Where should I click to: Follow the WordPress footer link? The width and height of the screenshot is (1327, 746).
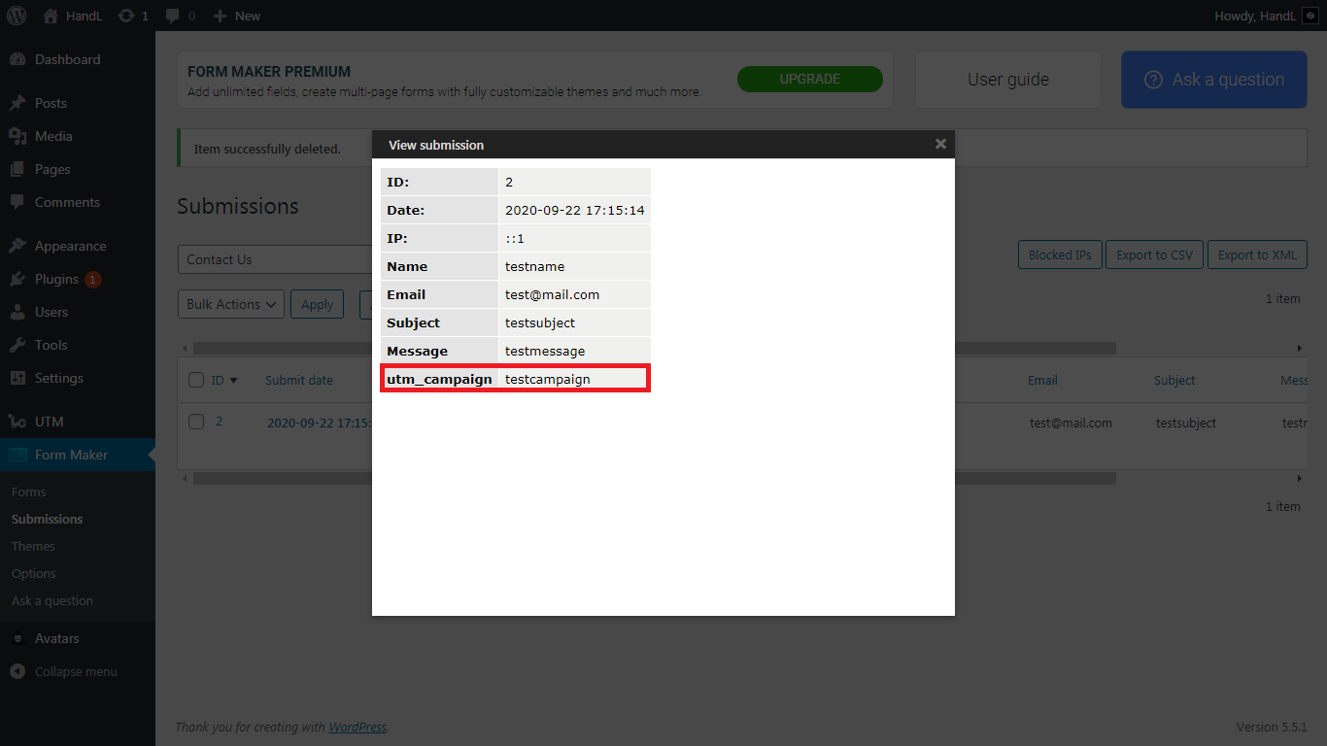pos(357,727)
